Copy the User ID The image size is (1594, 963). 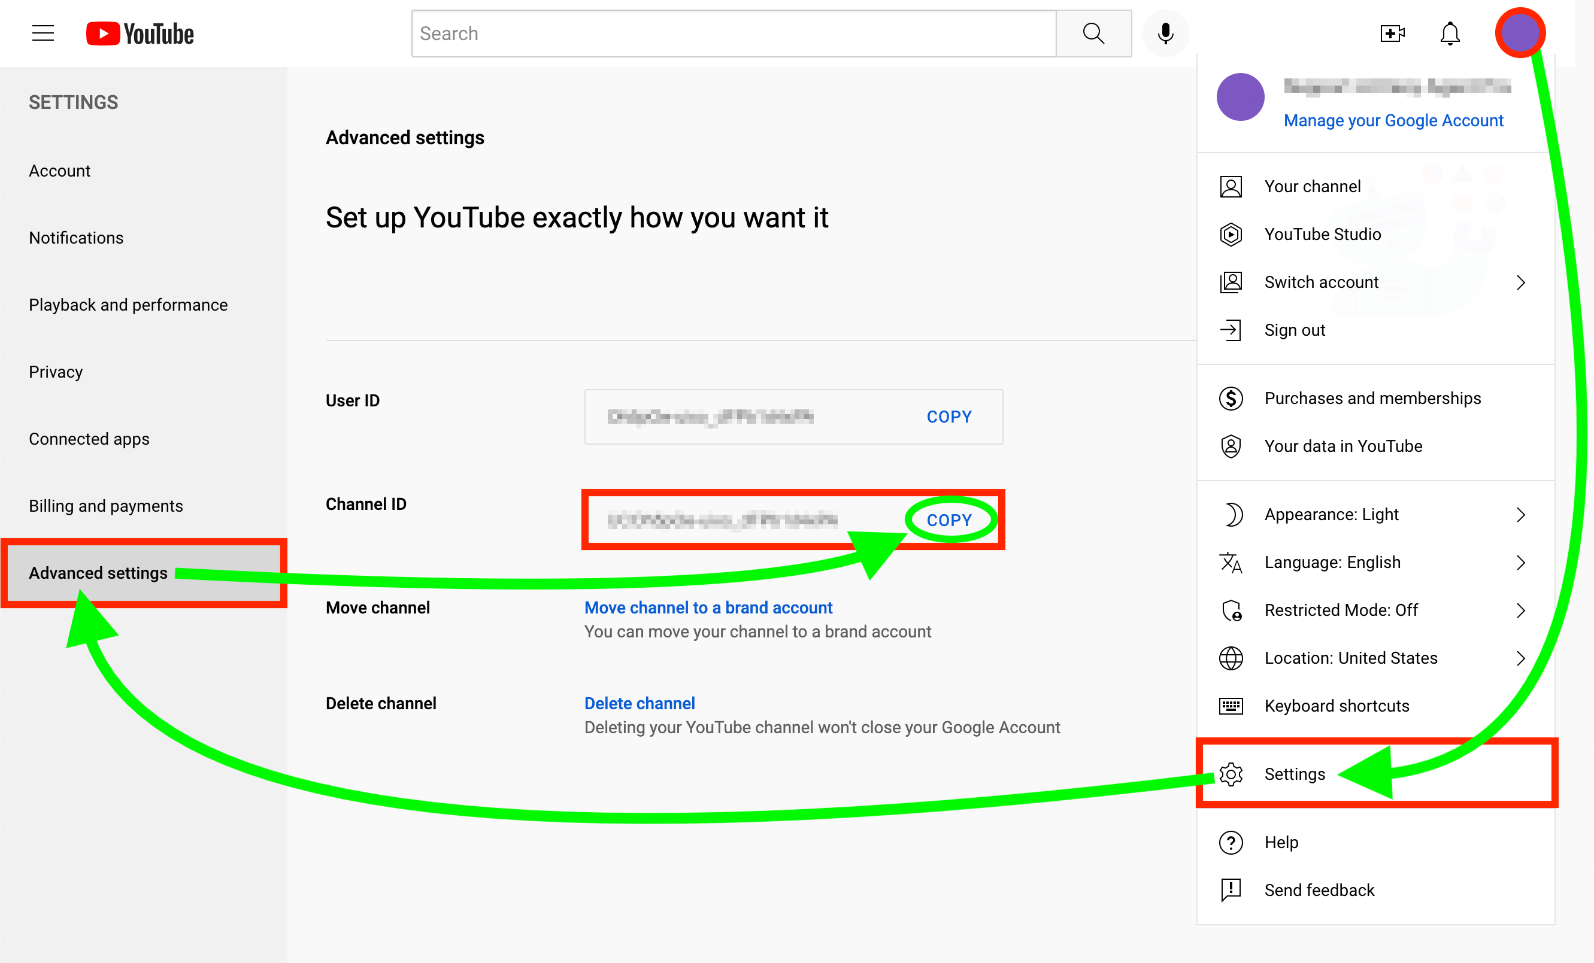pyautogui.click(x=948, y=417)
